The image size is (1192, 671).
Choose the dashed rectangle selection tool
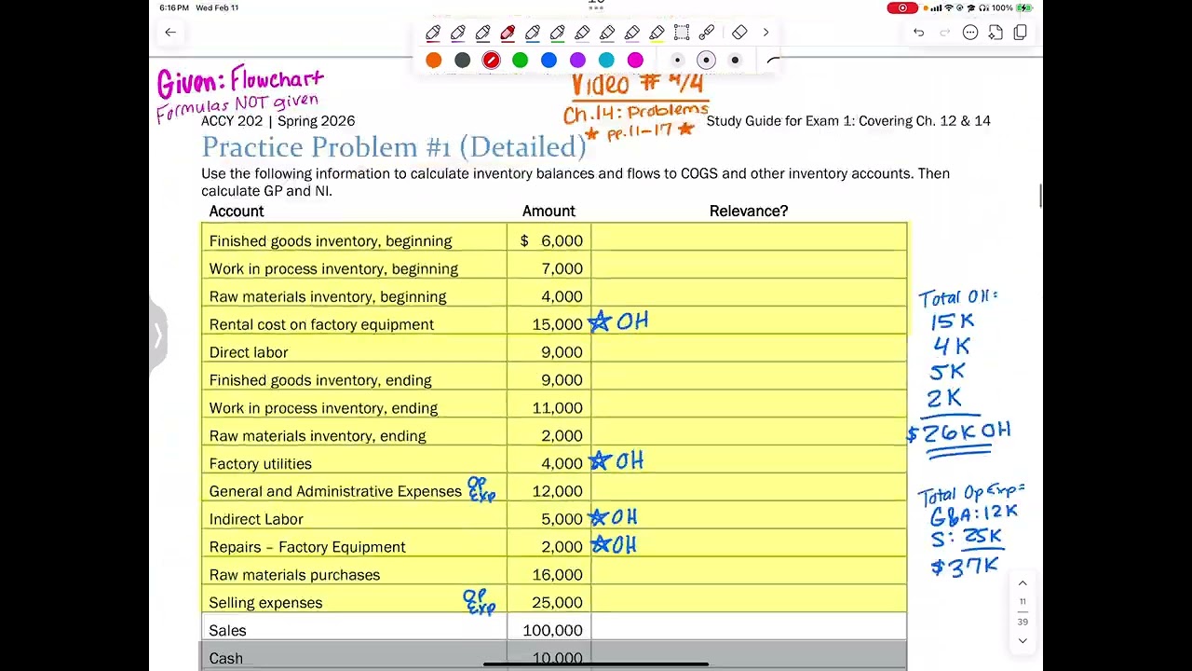click(682, 33)
